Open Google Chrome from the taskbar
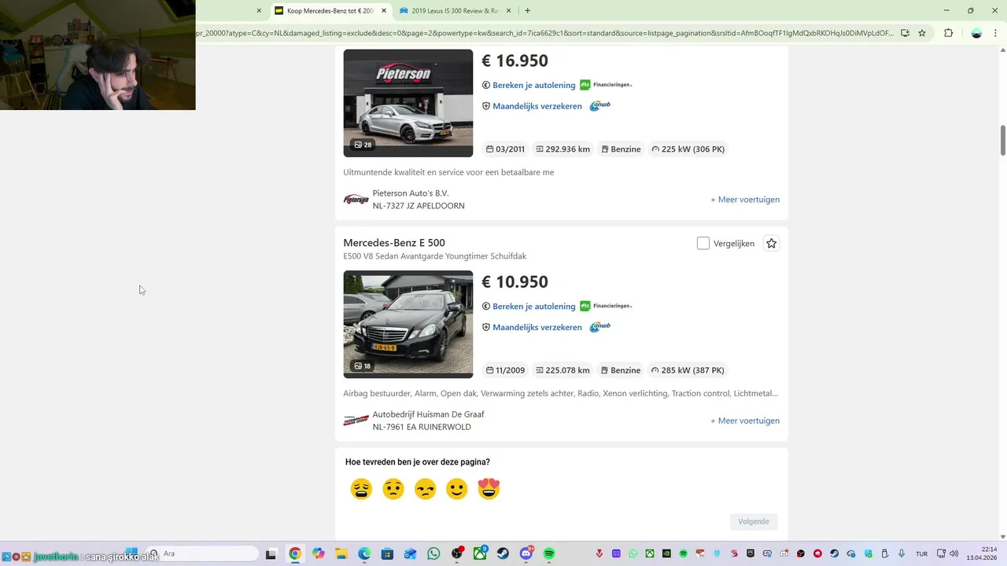This screenshot has width=1007, height=566. pos(294,554)
